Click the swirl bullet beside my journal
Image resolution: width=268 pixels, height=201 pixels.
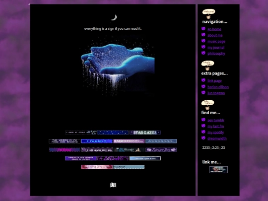coord(203,47)
